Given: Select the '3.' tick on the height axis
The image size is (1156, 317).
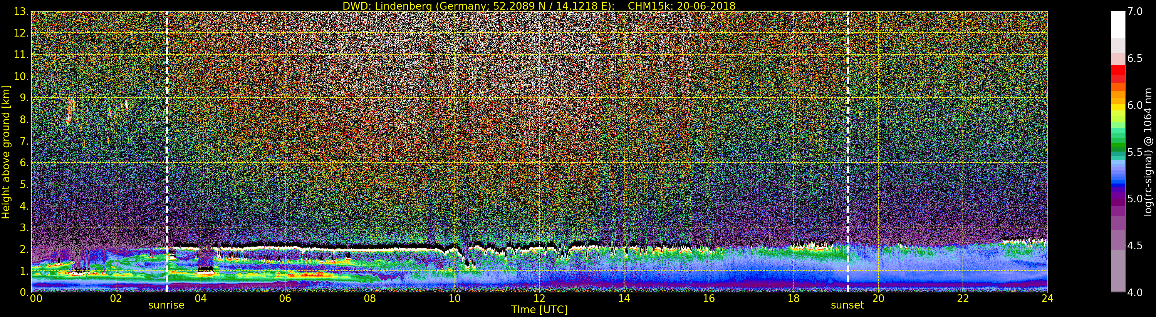Looking at the screenshot, I should coord(24,227).
